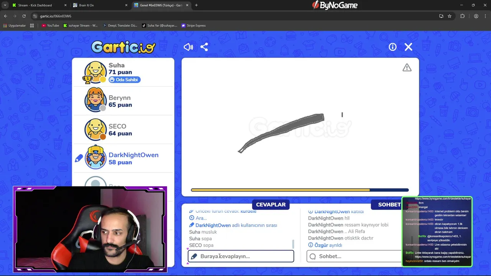Open the Uygulamalar apps bookmark
This screenshot has height=276, width=491.
point(14,26)
